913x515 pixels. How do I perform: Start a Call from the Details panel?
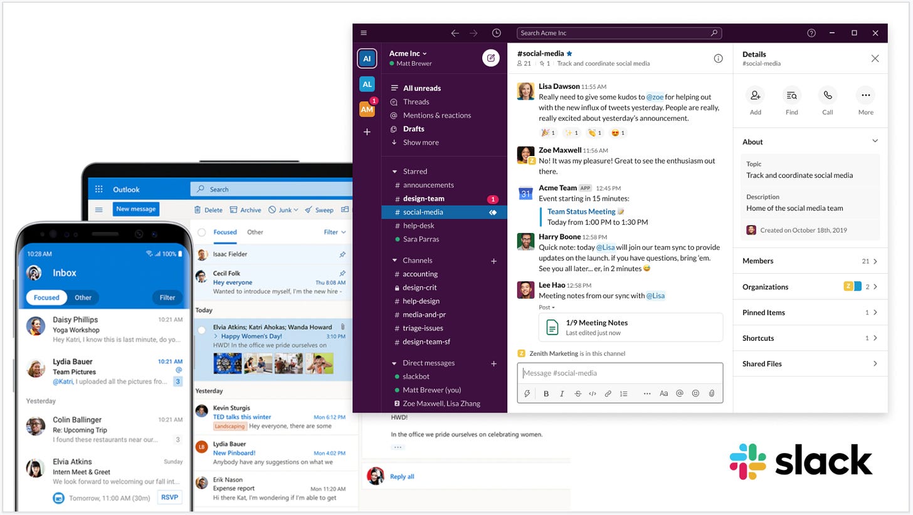click(x=828, y=95)
